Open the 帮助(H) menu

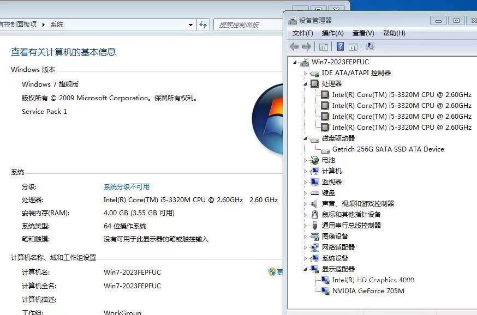click(x=394, y=33)
